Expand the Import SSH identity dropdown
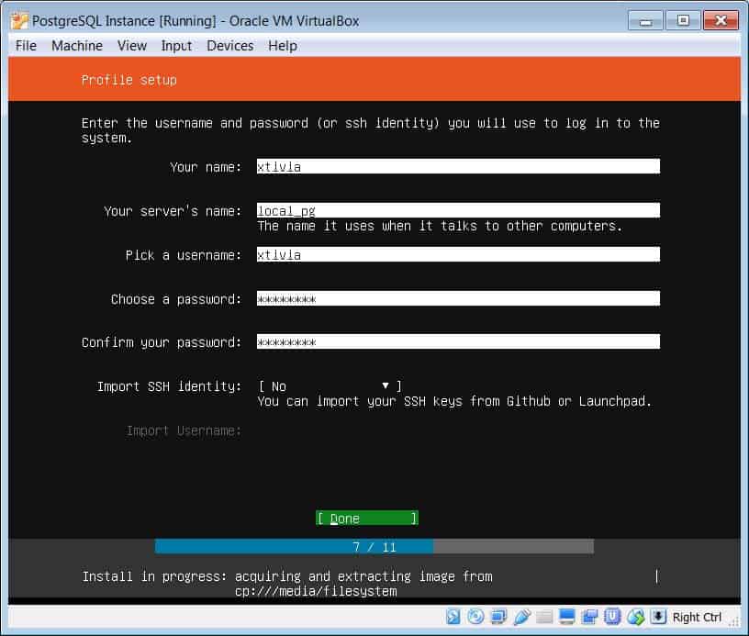749x636 pixels. (330, 385)
